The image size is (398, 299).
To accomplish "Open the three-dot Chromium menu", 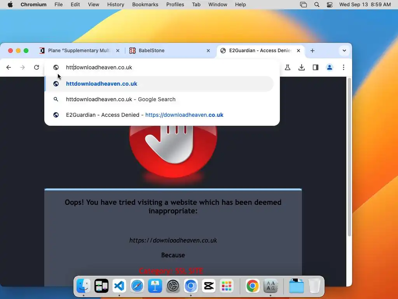I will [x=344, y=67].
